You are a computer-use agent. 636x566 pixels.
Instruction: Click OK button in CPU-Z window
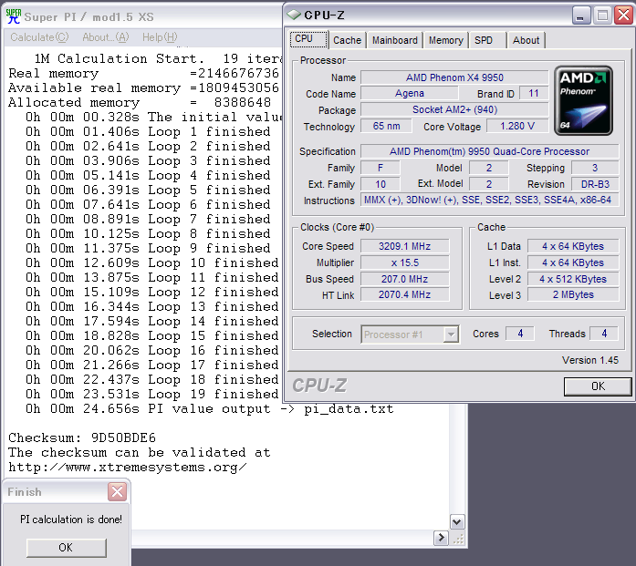(598, 386)
